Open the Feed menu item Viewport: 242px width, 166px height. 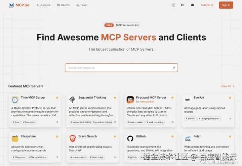click(x=81, y=5)
